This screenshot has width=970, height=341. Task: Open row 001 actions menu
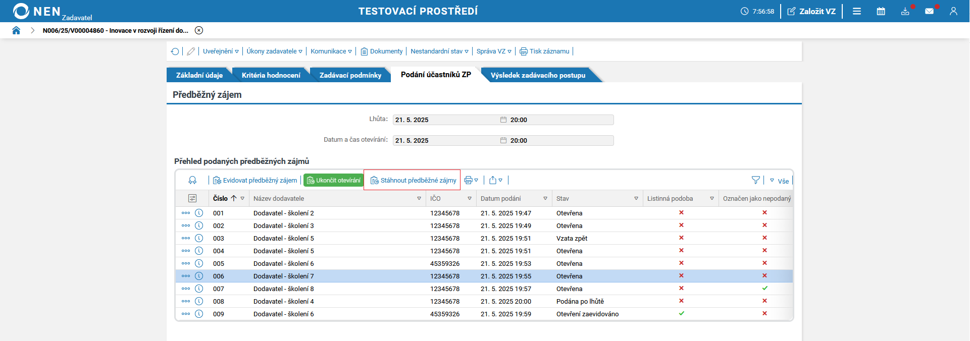coord(186,213)
